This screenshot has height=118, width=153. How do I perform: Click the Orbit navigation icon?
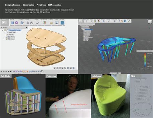pos(55,68)
